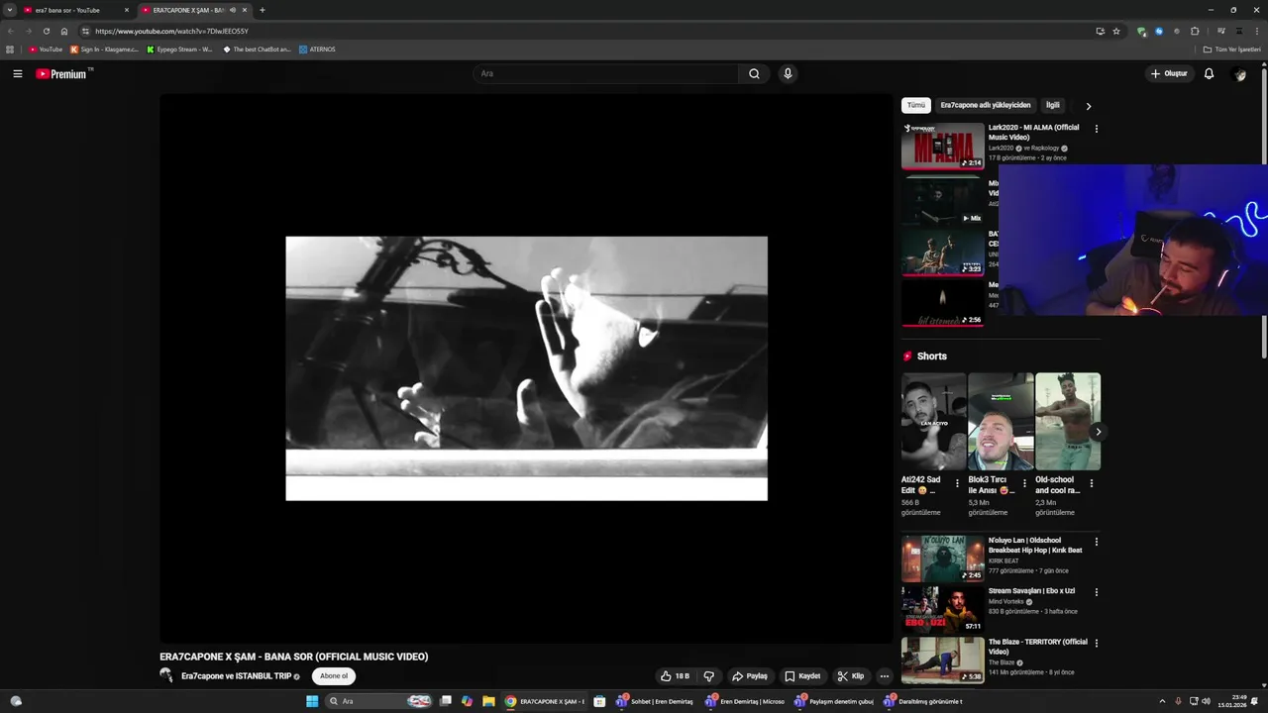
Task: Open the account avatar menu
Action: coord(1239,74)
